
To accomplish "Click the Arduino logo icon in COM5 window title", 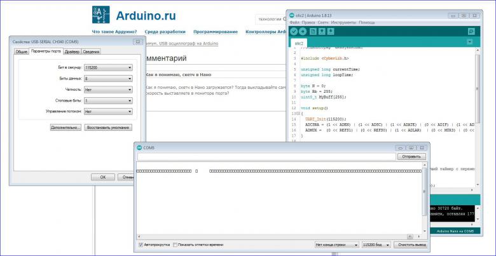I will [x=139, y=147].
